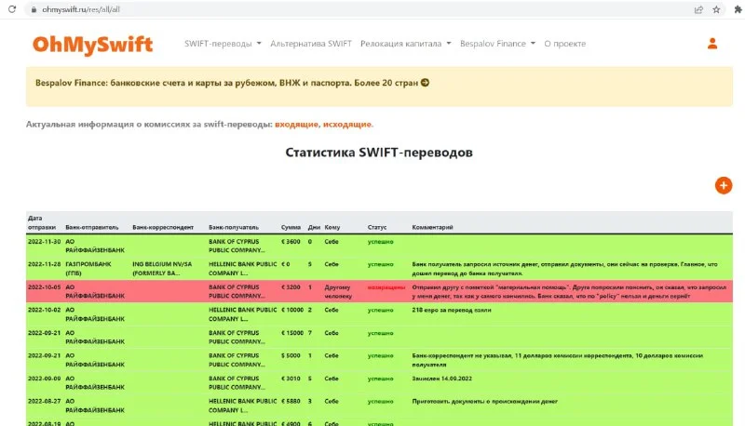This screenshot has width=745, height=426.
Task: Click the OhMySwift logo
Action: pos(92,44)
